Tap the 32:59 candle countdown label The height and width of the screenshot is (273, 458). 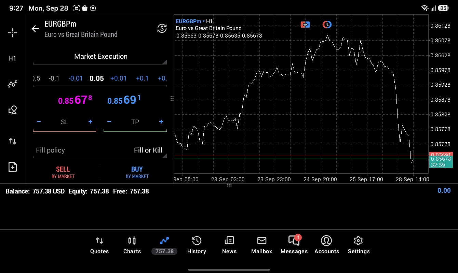coord(438,165)
